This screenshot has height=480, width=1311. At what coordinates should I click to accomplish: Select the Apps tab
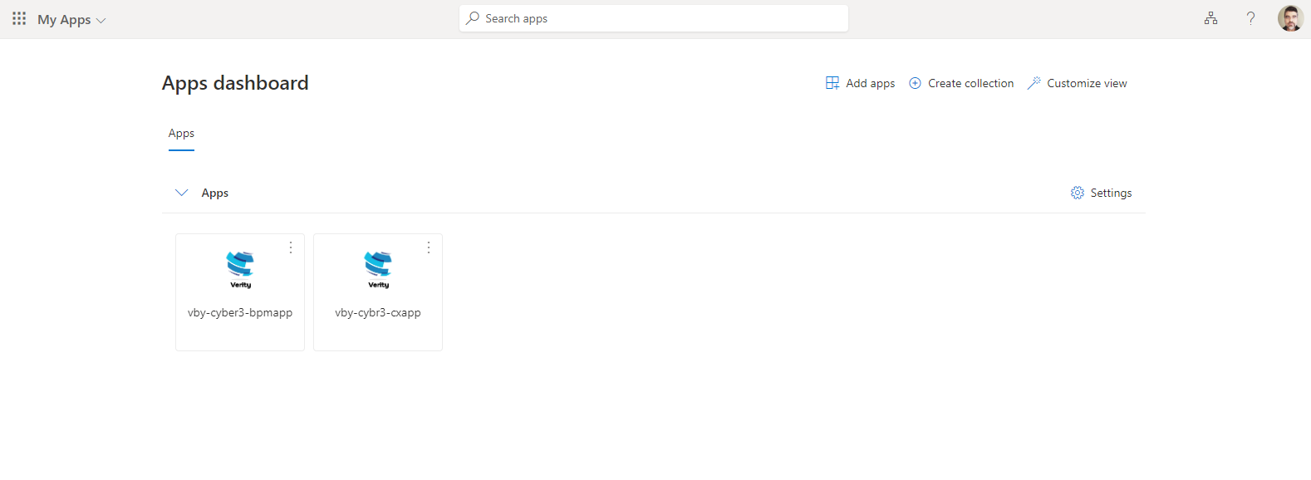pyautogui.click(x=181, y=134)
